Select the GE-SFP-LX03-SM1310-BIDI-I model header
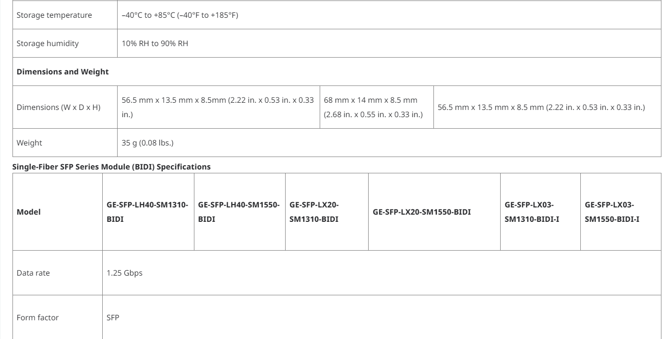The width and height of the screenshot is (672, 339). click(532, 212)
